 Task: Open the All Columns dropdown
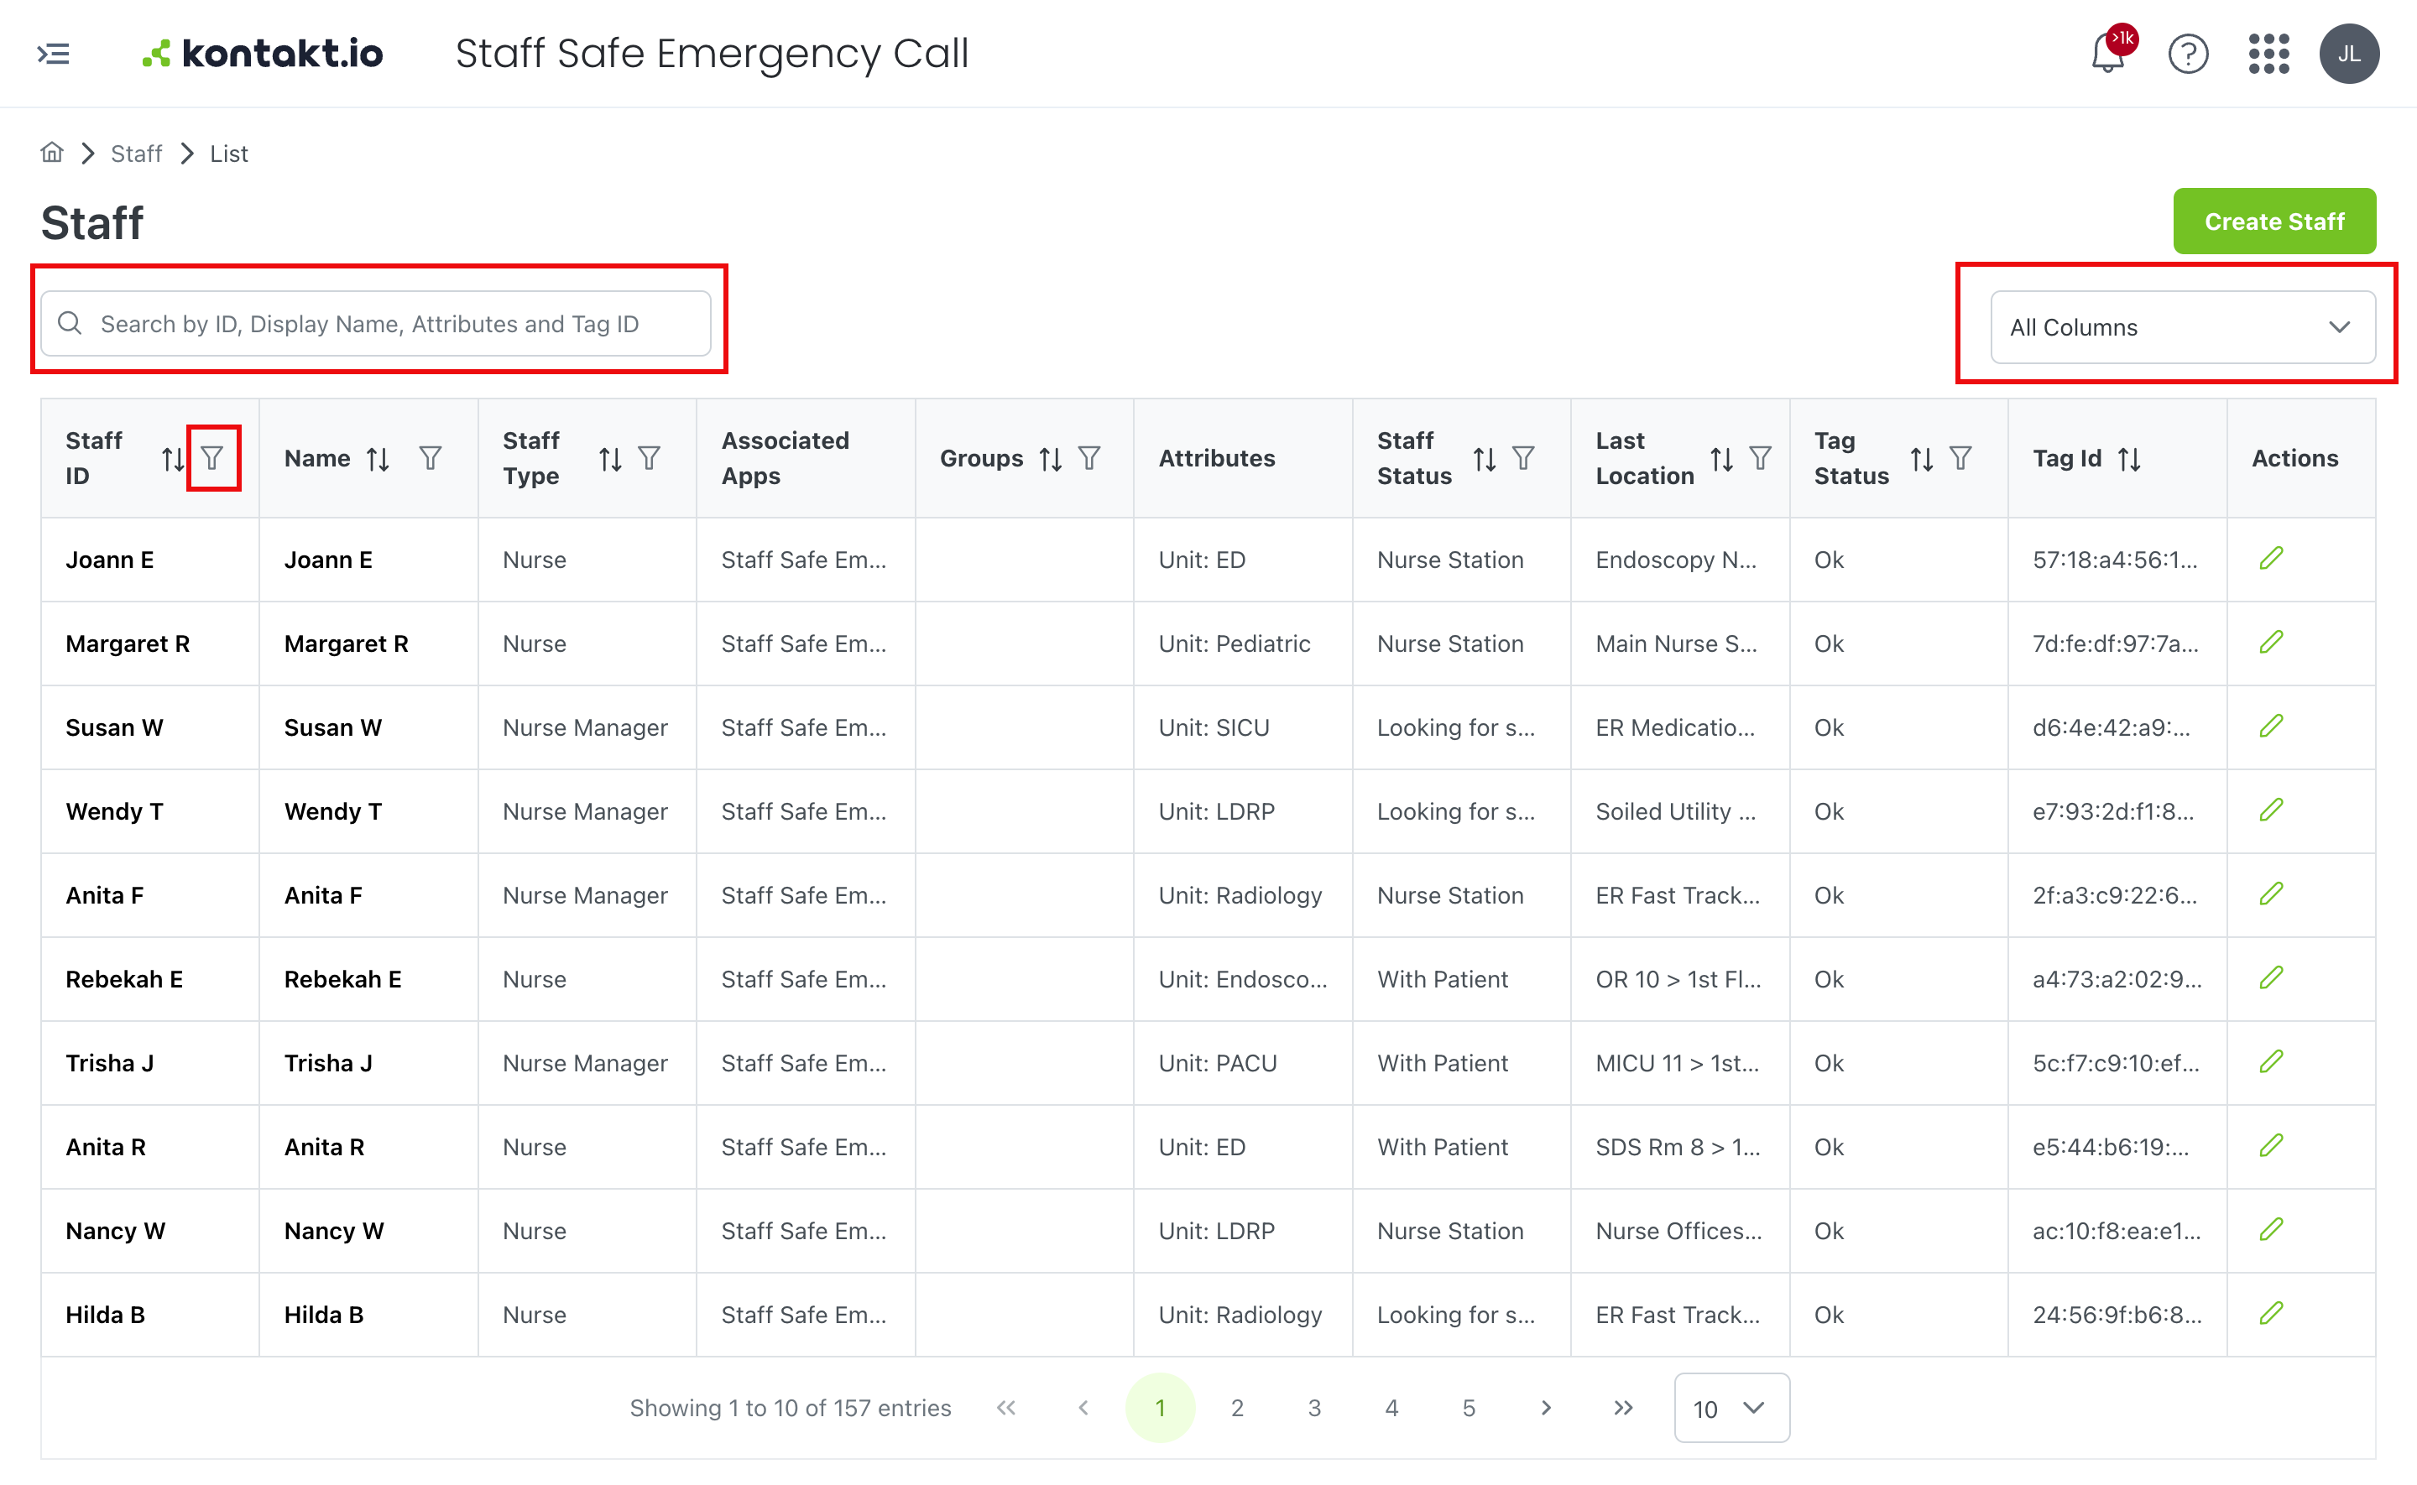pos(2182,327)
